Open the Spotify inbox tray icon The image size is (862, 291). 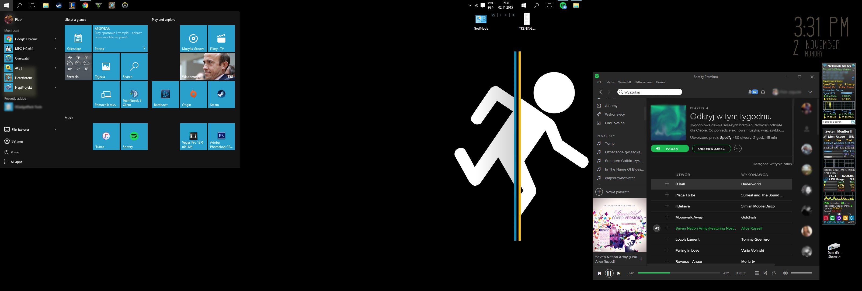coord(763,92)
